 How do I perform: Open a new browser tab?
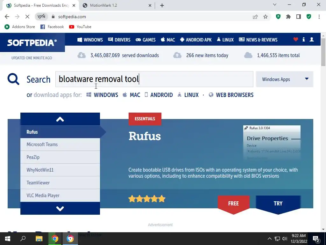click(162, 5)
